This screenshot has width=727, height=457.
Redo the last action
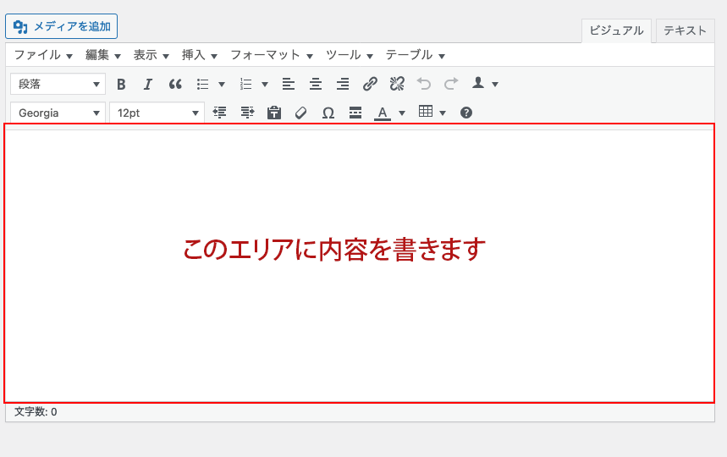tap(451, 84)
